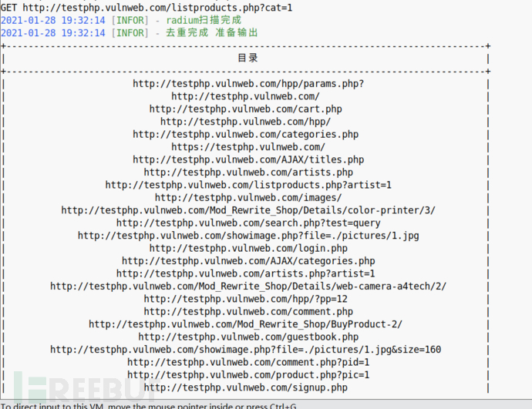Select the listproducts.php?artist=1 URL

tap(248, 185)
